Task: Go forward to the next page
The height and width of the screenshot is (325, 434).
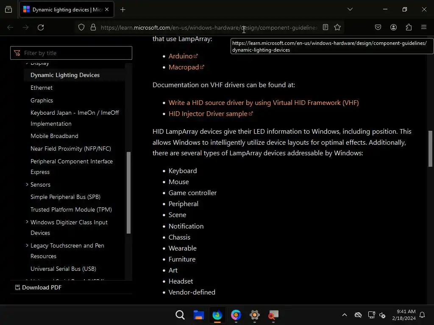Action: (25, 28)
